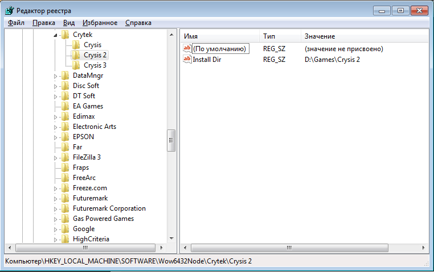Click the Crytek folder icon
This screenshot has width=434, height=272.
(x=65, y=35)
